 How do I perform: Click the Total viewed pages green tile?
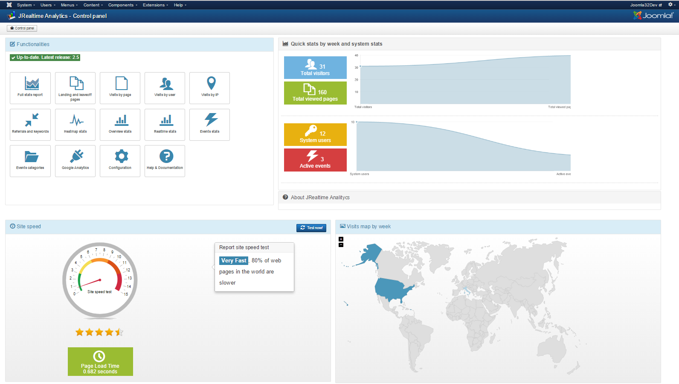click(x=315, y=93)
